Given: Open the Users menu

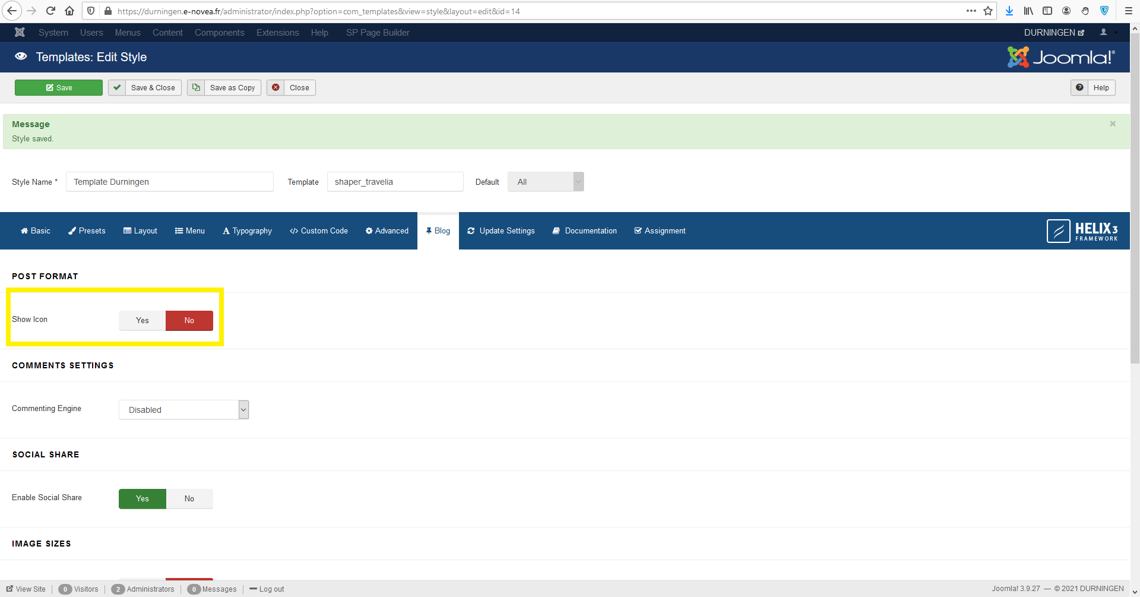Looking at the screenshot, I should point(91,32).
